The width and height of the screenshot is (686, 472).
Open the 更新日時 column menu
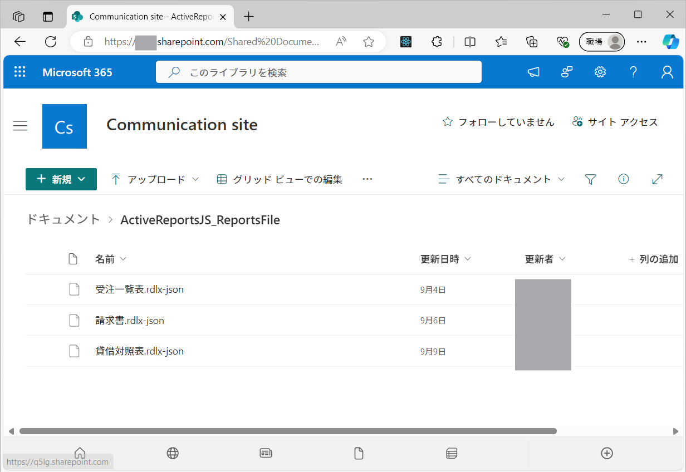(446, 259)
